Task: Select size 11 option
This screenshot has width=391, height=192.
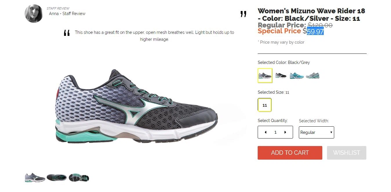Action: coord(265,105)
